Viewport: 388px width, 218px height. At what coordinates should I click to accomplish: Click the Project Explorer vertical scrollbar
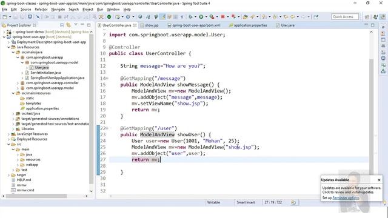pyautogui.click(x=92, y=109)
